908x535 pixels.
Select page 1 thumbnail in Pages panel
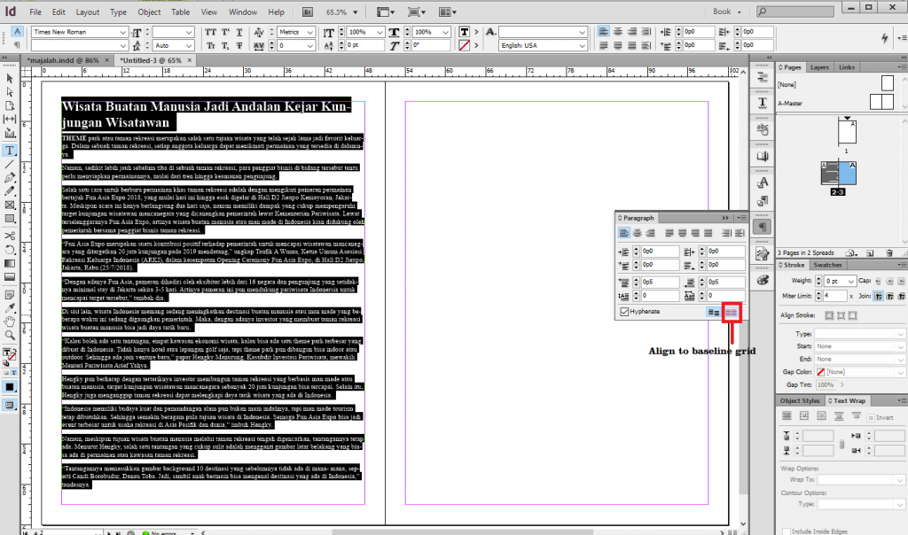pos(847,132)
